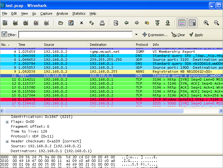Screen dimensions: 223x168
Task: Open the Go menu
Action: [34, 13]
